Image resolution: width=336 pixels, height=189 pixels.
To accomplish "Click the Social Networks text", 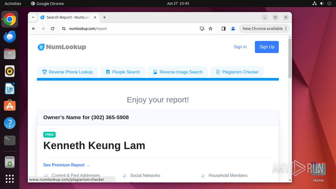I will (x=145, y=176).
